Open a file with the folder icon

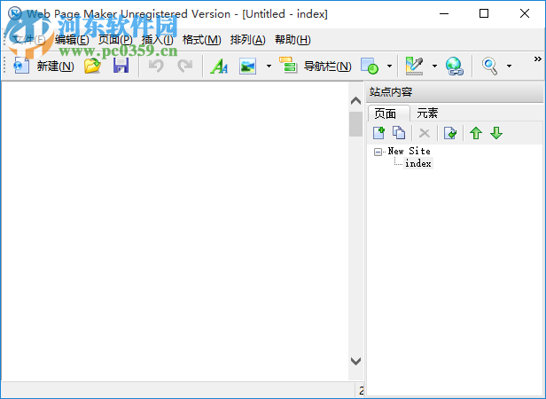pyautogui.click(x=92, y=66)
